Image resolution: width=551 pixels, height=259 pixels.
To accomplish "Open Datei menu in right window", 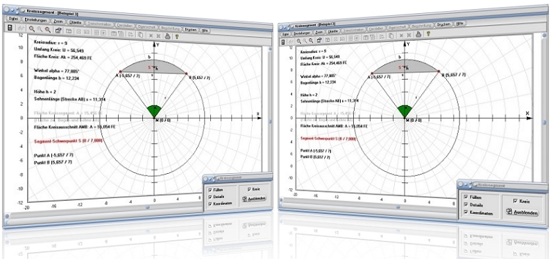I will pyautogui.click(x=285, y=34).
